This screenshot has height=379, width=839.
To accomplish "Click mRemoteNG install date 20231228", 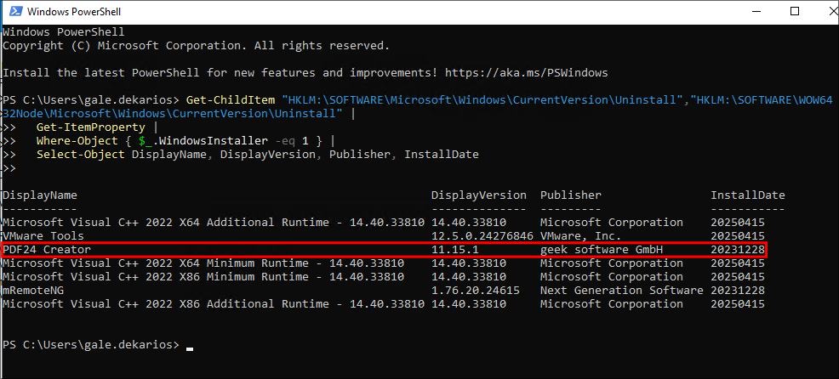I will coord(738,291).
